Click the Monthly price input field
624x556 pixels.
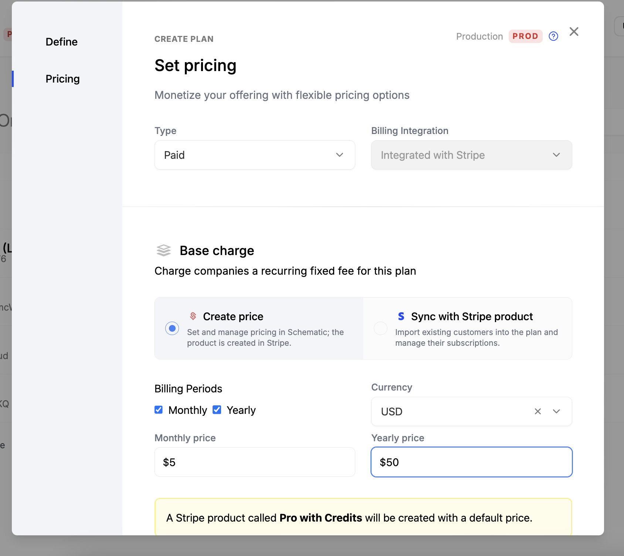pyautogui.click(x=255, y=462)
